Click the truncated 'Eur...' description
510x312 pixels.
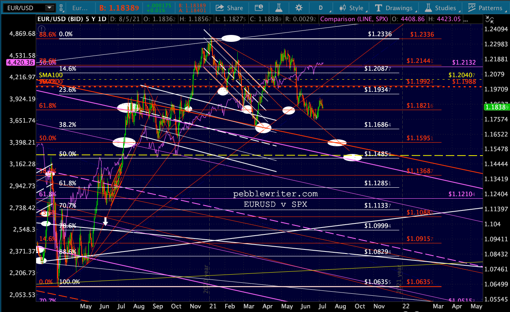pyautogui.click(x=80, y=8)
